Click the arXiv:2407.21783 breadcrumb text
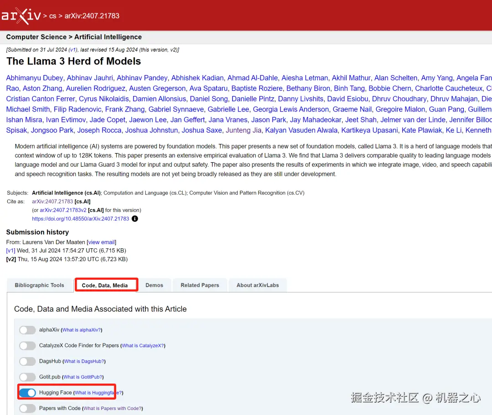The height and width of the screenshot is (415, 492). [x=92, y=16]
